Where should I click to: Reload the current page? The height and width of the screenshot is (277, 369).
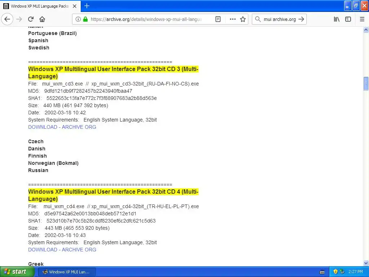(x=31, y=19)
